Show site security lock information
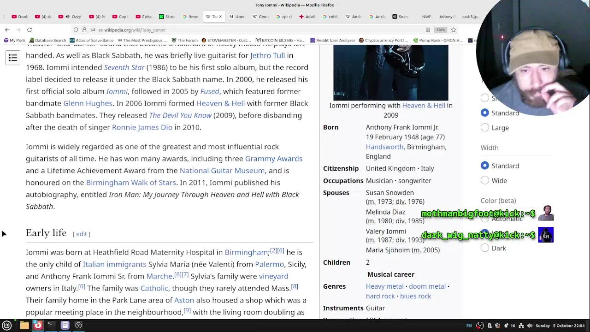Viewport: 590px width, 332px height. coord(84,30)
